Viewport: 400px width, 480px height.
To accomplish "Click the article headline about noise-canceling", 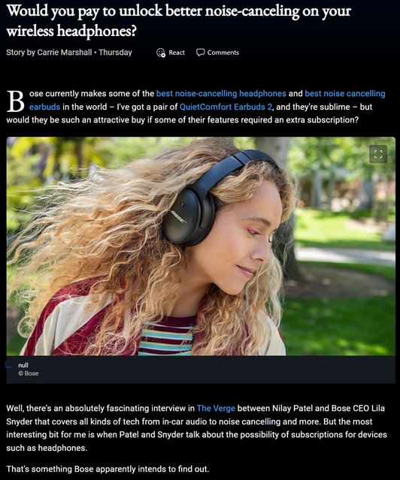I will [179, 21].
